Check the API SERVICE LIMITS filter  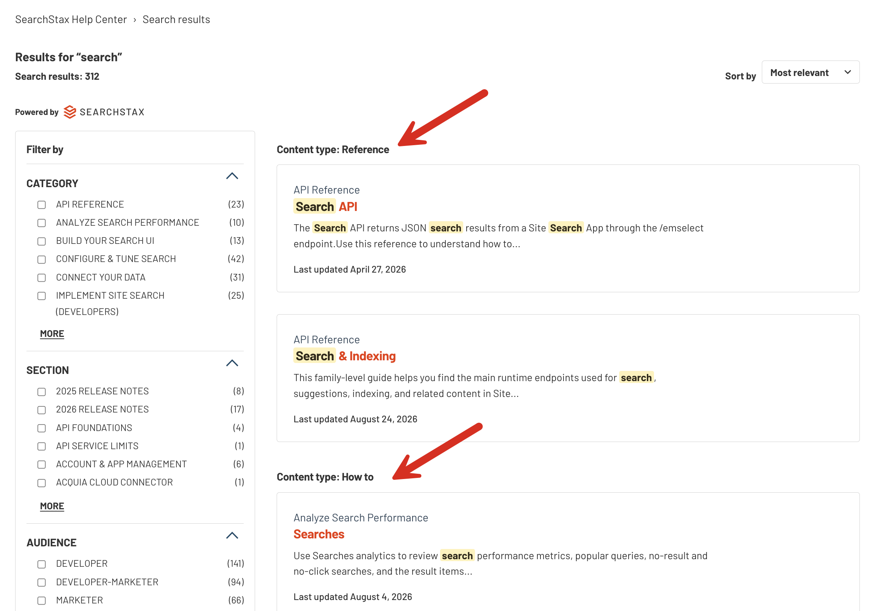[x=42, y=446]
